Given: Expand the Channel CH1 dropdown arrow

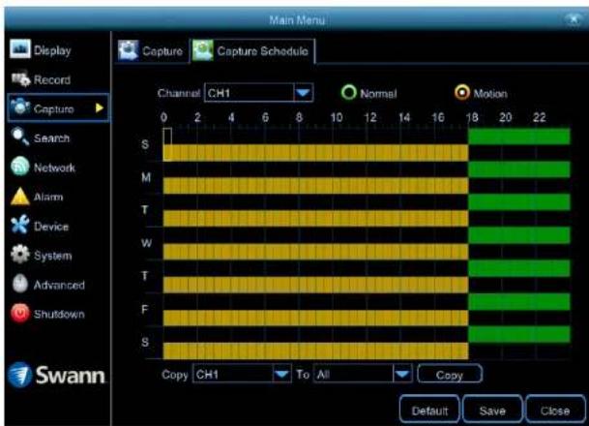Looking at the screenshot, I should pos(303,93).
